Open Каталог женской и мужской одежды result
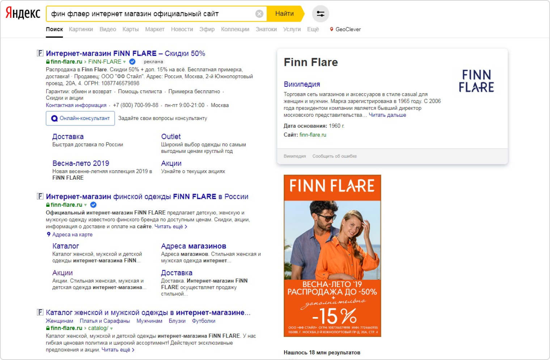 pyautogui.click(x=148, y=313)
